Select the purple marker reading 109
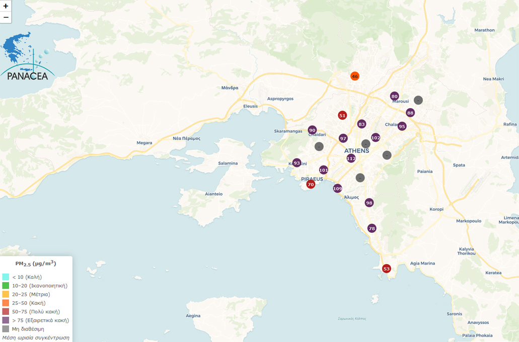The height and width of the screenshot is (342, 519). click(337, 189)
